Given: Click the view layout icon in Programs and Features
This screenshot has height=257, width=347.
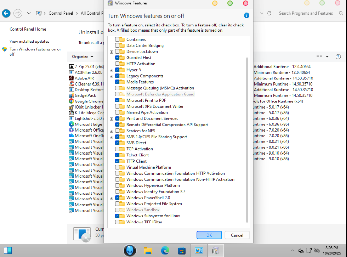Looking at the screenshot, I should pyautogui.click(x=319, y=57).
